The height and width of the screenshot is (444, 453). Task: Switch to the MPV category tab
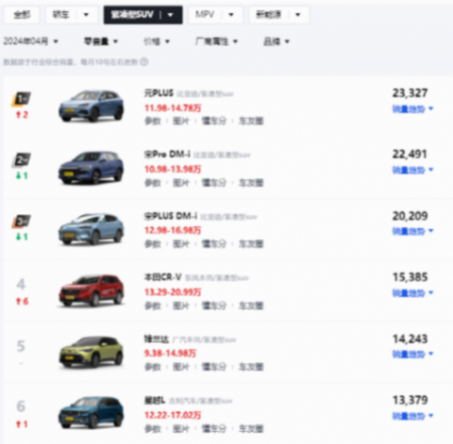coord(215,15)
